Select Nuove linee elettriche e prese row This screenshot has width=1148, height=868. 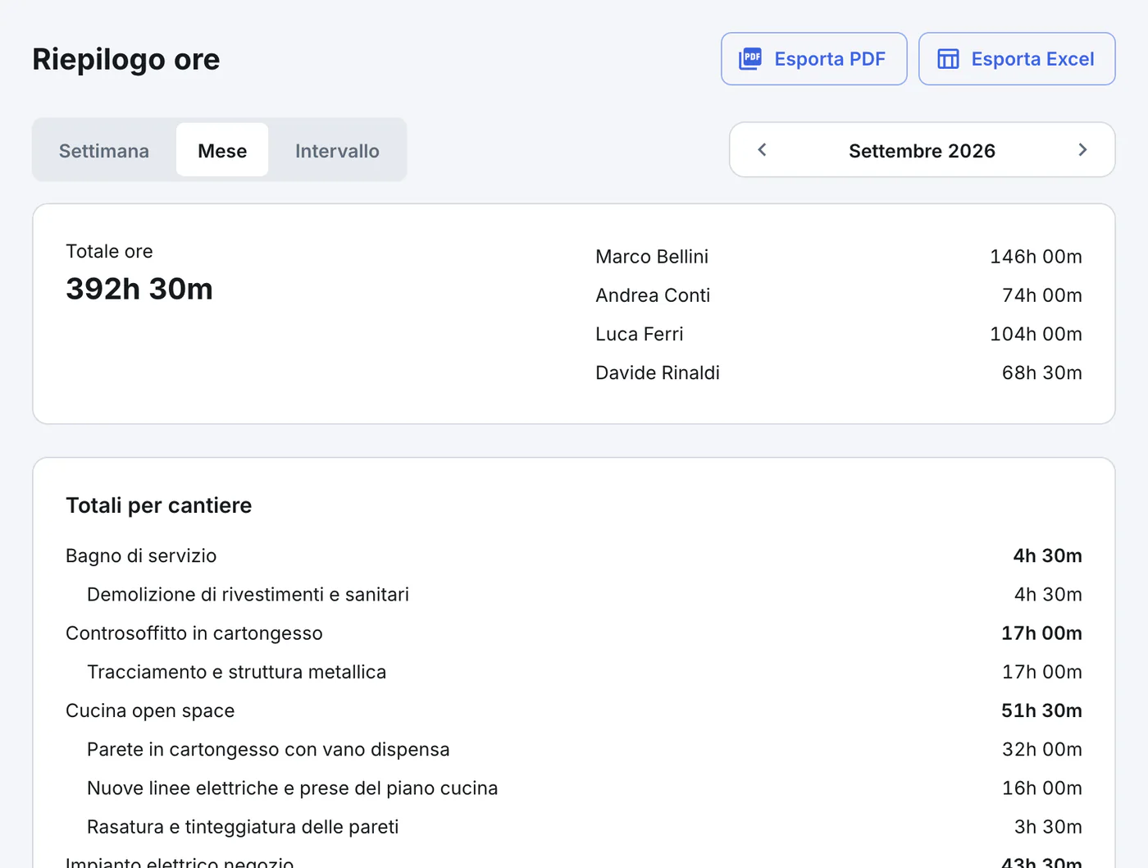pos(574,788)
